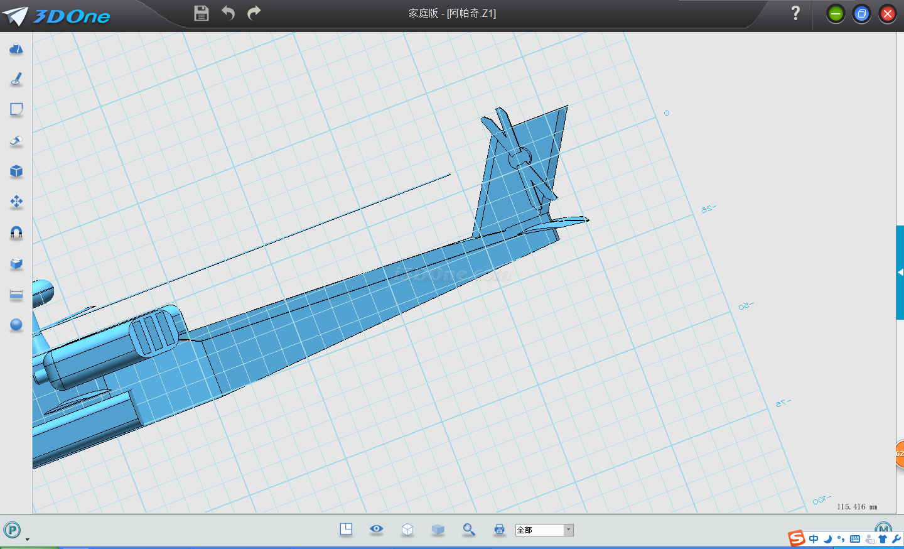Image resolution: width=904 pixels, height=549 pixels.
Task: Open the measure distance ruler tool
Action: click(x=16, y=295)
